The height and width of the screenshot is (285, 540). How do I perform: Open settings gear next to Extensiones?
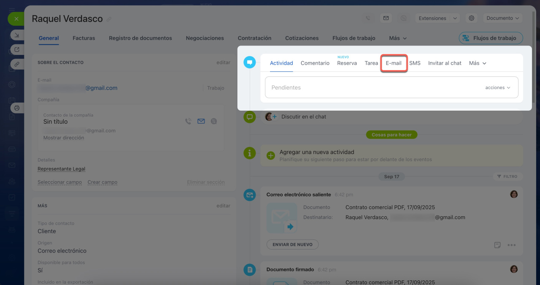[x=472, y=18]
